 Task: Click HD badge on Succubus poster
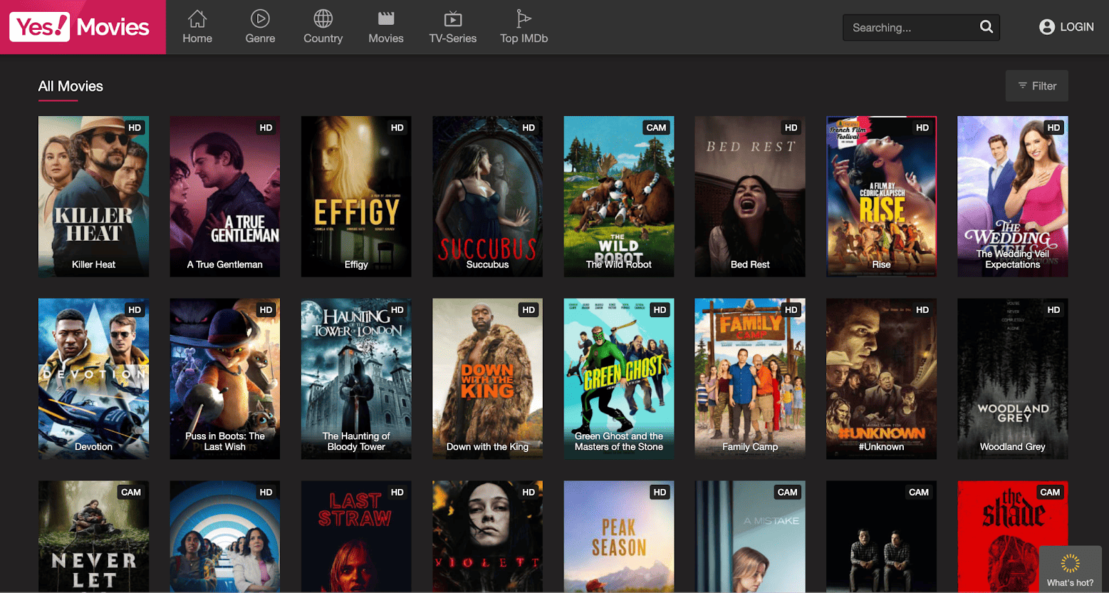click(528, 128)
